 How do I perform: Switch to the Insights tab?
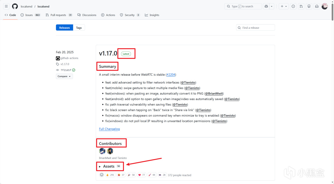point(152,15)
